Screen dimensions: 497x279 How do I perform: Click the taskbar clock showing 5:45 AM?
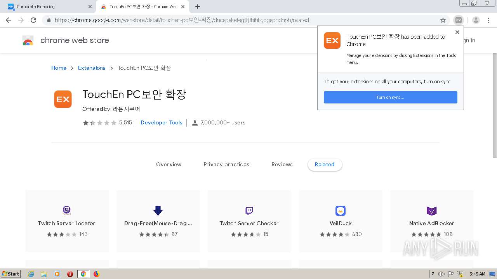pyautogui.click(x=477, y=274)
